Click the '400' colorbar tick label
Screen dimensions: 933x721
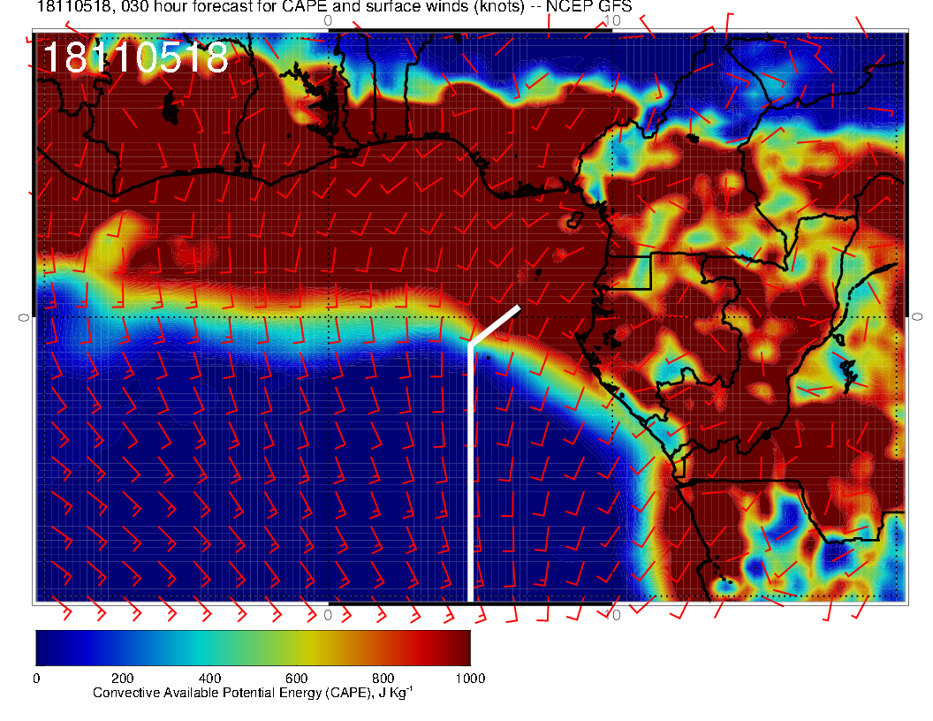point(209,679)
